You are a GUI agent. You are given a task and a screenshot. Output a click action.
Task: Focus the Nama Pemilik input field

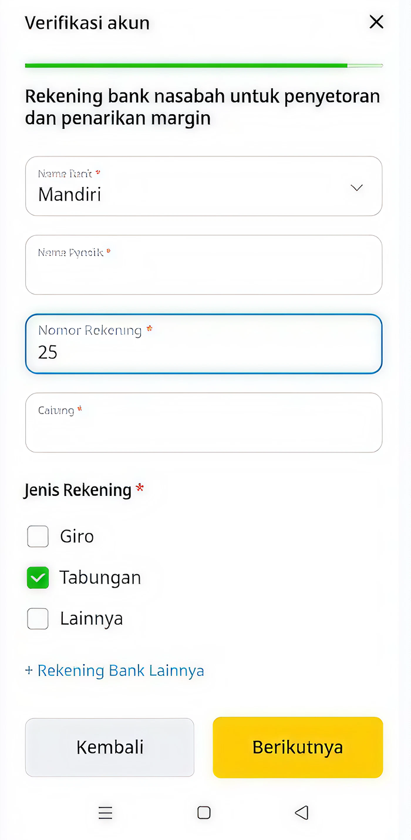pyautogui.click(x=204, y=265)
